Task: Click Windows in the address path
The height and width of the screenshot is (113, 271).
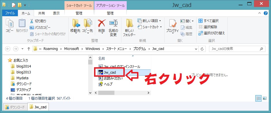Action: click(x=93, y=49)
